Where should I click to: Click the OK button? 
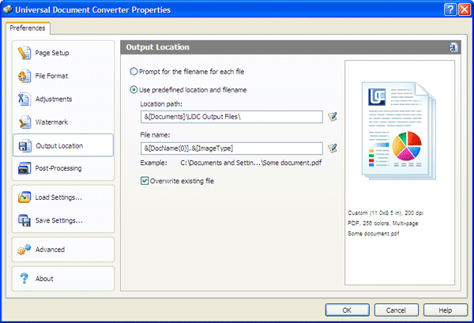click(x=347, y=310)
